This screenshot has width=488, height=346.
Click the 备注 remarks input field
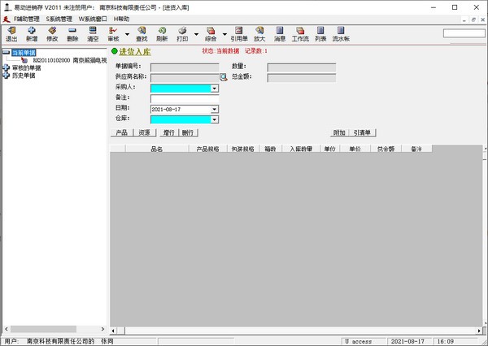tap(185, 97)
